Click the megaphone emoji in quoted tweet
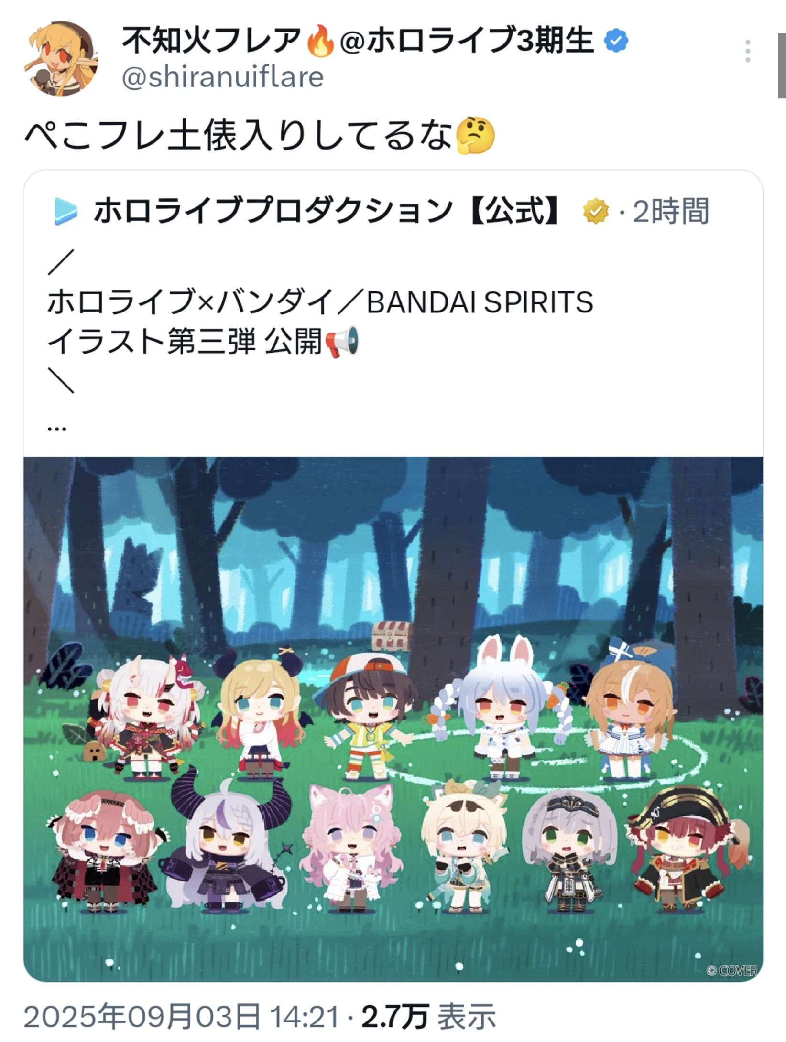786x1042 pixels. (342, 342)
